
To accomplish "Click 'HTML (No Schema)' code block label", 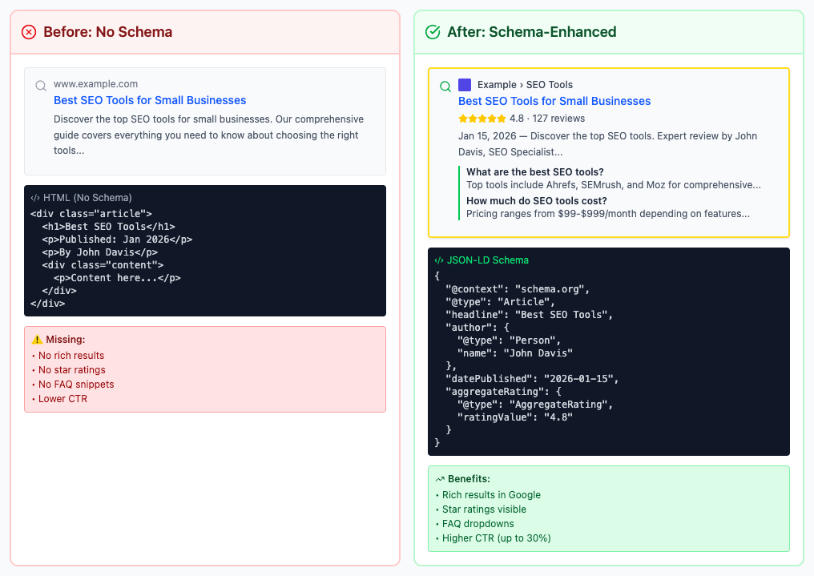I will coord(87,198).
